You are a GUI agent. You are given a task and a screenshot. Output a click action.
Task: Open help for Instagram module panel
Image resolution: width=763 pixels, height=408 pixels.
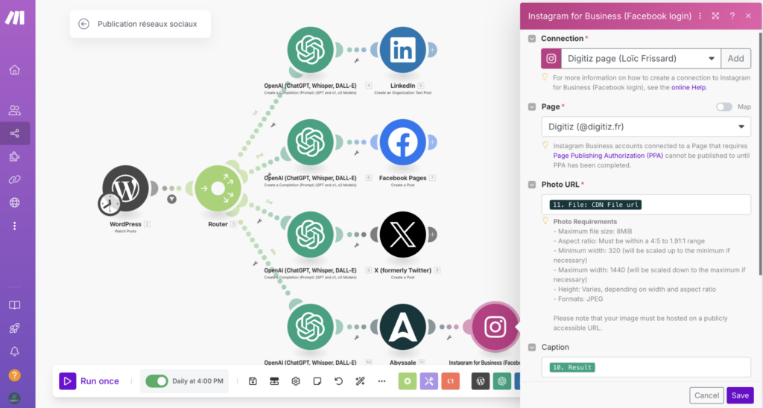[732, 16]
